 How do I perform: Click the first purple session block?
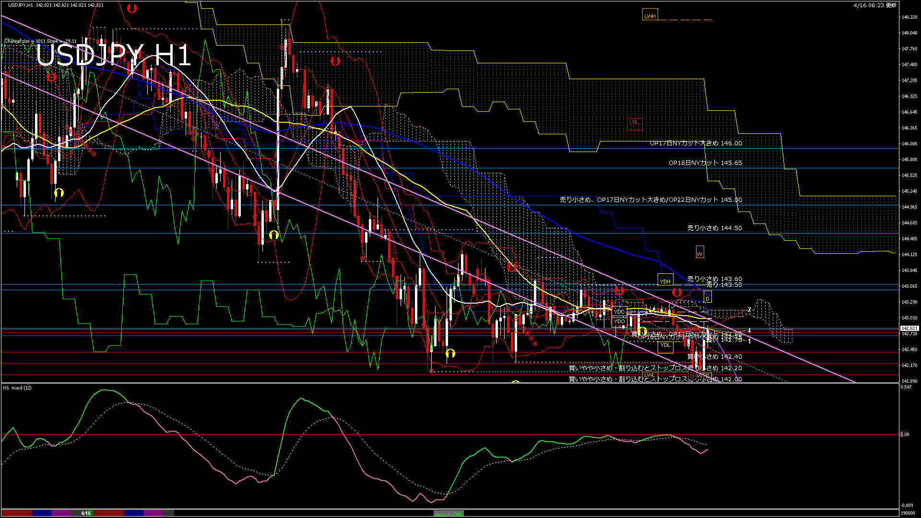coord(61,513)
